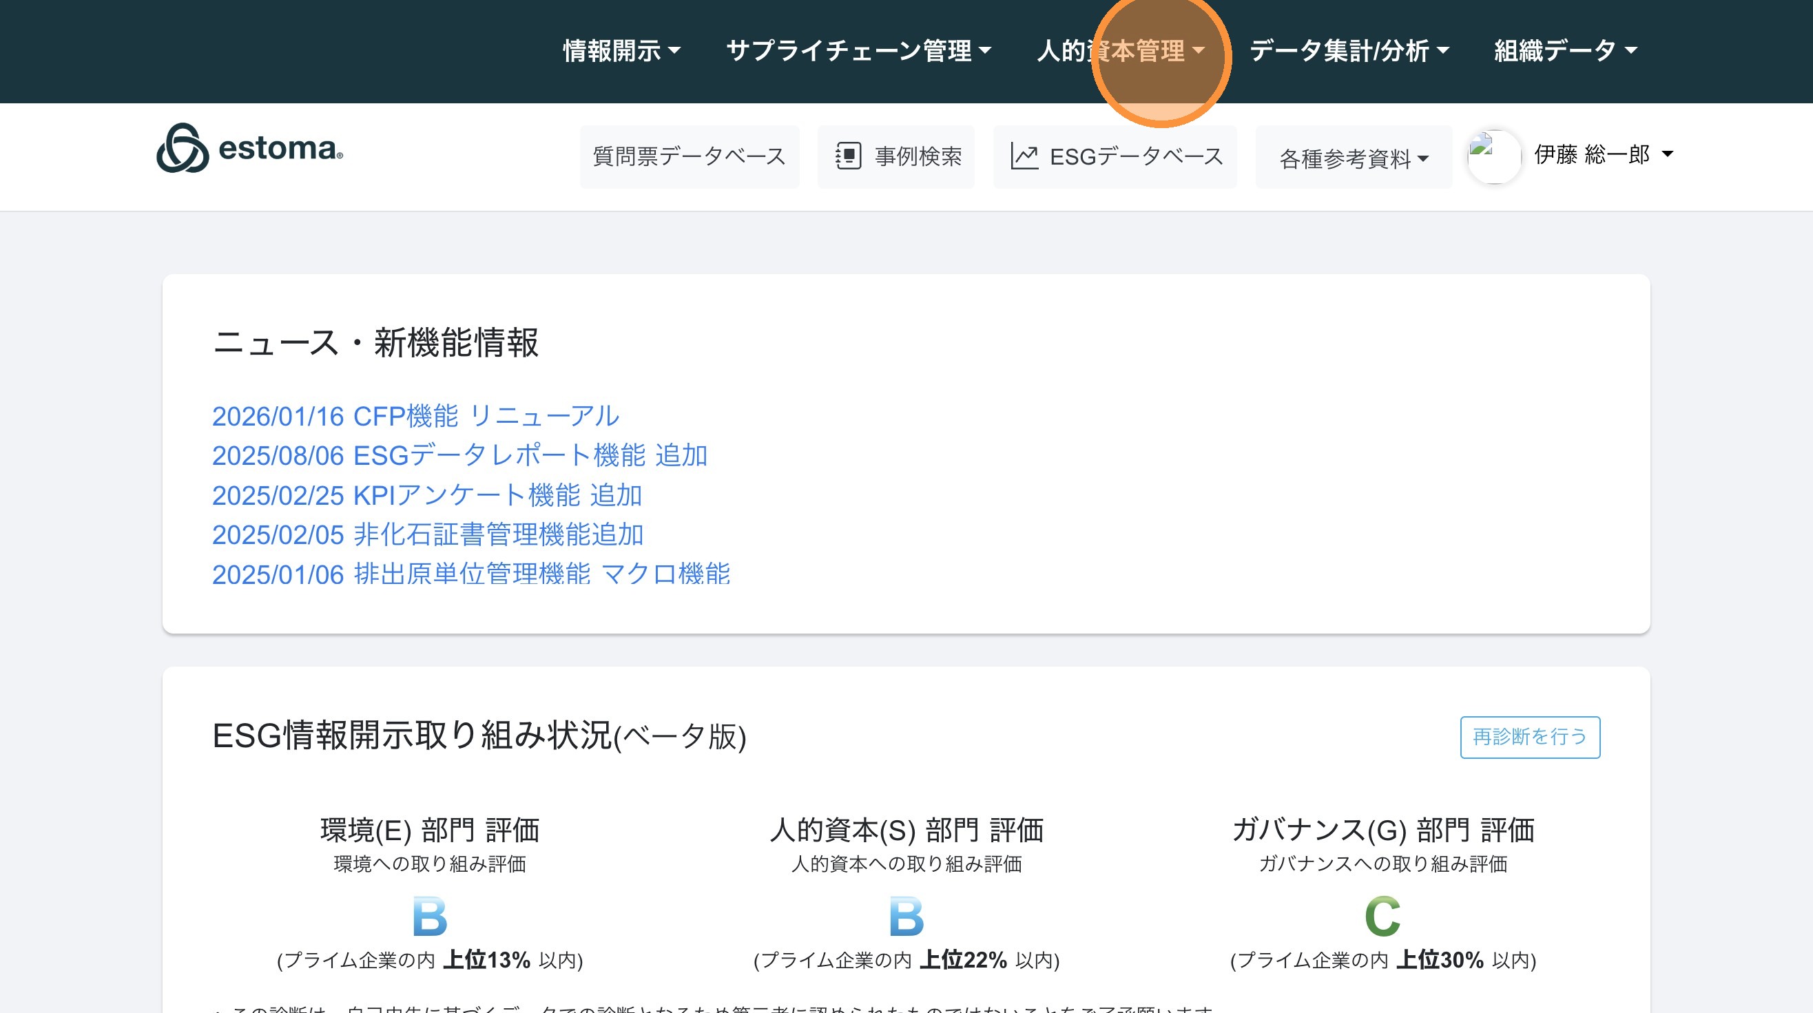Click the governance C grade badge
This screenshot has width=1813, height=1013.
(1382, 916)
